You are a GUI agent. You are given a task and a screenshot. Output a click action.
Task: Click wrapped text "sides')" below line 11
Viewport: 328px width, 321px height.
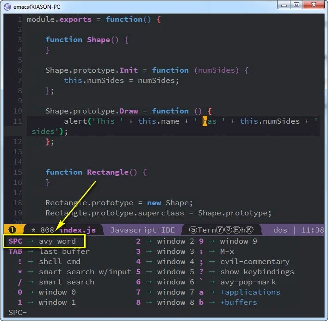(x=47, y=132)
